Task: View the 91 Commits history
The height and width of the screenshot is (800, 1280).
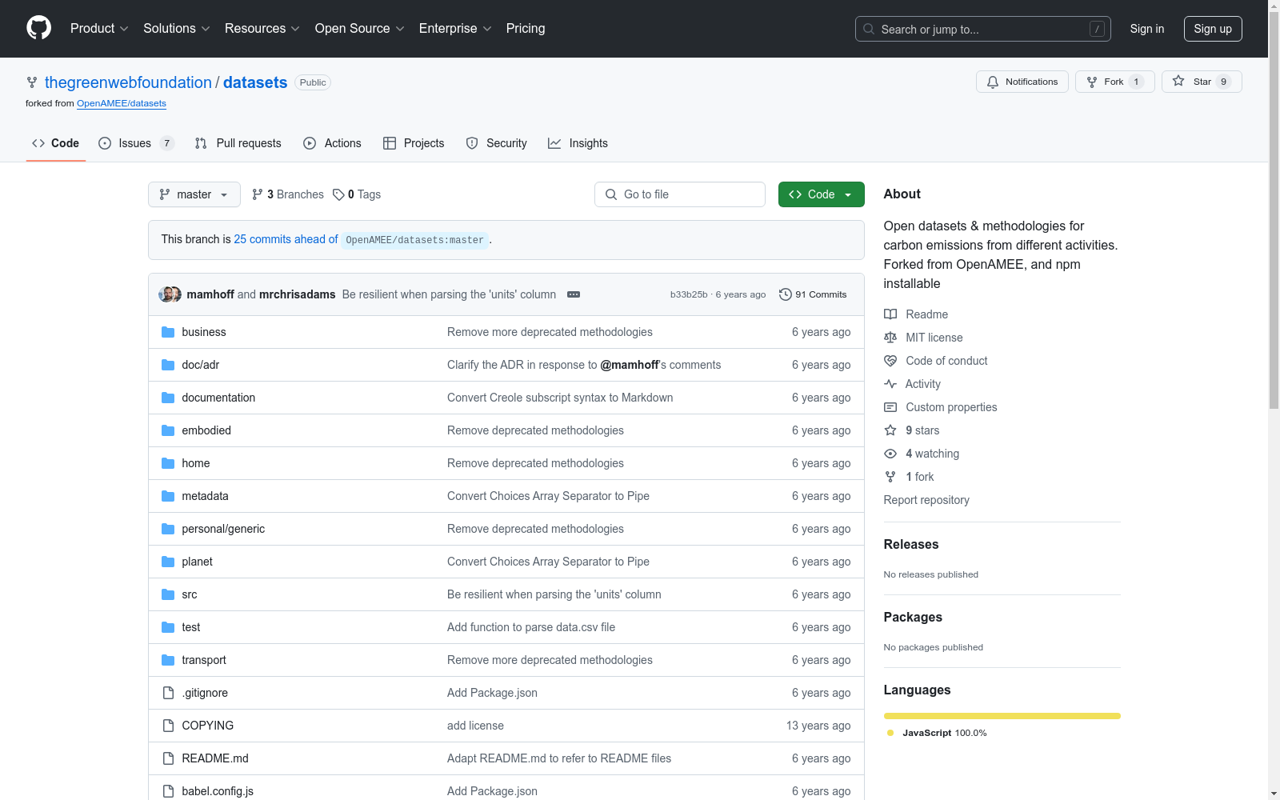Action: [x=813, y=294]
